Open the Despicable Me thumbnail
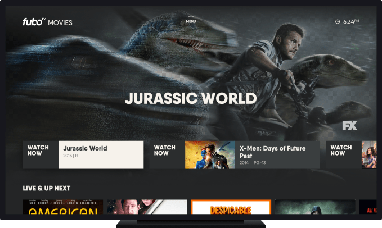Image resolution: width=382 pixels, height=228 pixels. point(231,207)
